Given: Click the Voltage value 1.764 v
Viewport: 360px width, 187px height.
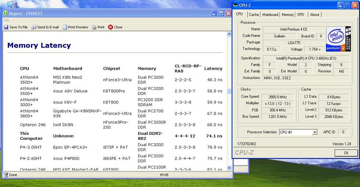Looking at the screenshot, I should [x=315, y=49].
